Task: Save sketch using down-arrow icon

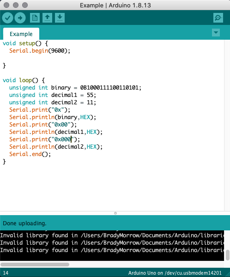Action: [x=60, y=18]
